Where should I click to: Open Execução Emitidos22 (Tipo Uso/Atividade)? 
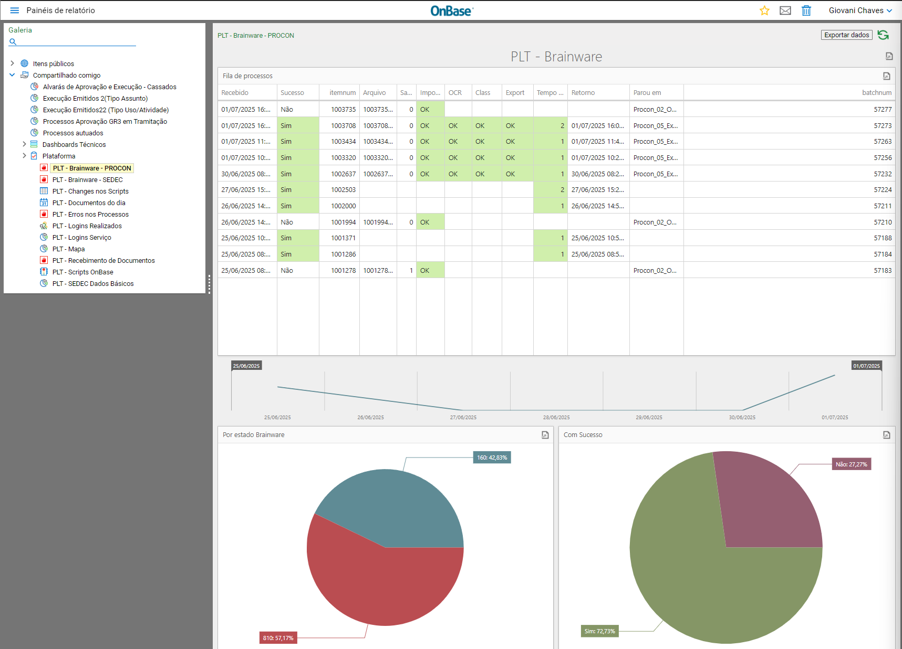click(106, 110)
